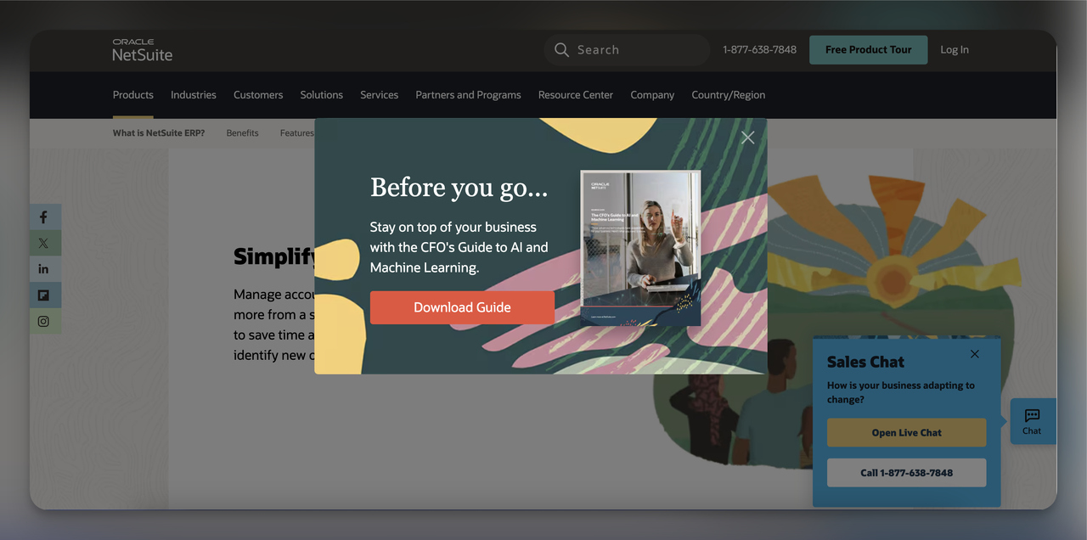Start the Free Product Tour
The width and height of the screenshot is (1087, 540).
click(868, 50)
